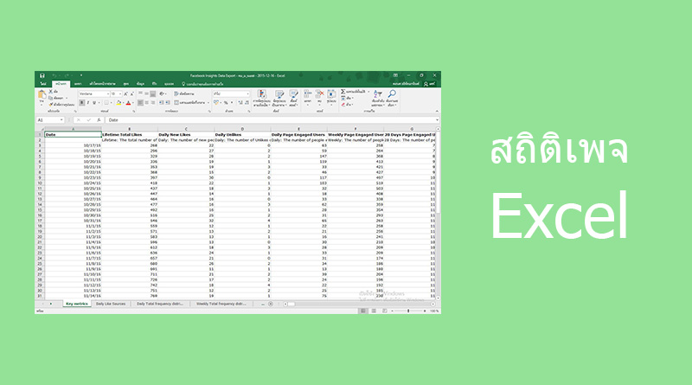Click the Font Color red swatch

(128, 103)
